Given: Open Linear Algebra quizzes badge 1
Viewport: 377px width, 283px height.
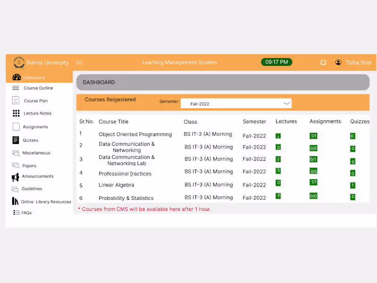Looking at the screenshot, I should 352,185.
